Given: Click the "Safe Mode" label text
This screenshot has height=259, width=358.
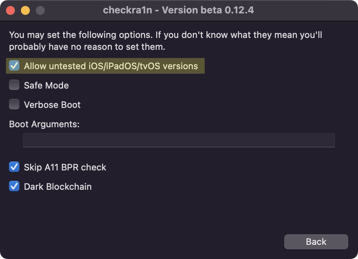Looking at the screenshot, I should coord(46,86).
